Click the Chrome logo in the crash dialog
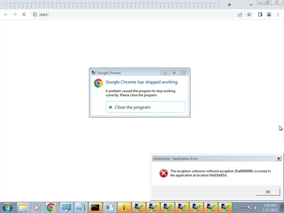Screen dimensions: 284x213 point(98,83)
